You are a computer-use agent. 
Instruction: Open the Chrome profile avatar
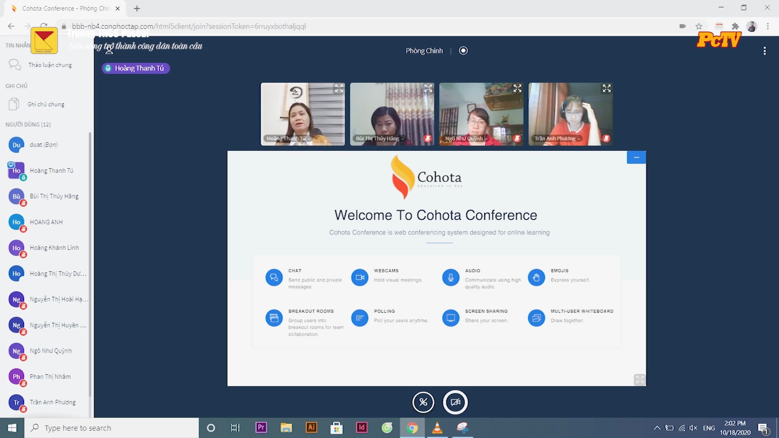click(751, 26)
